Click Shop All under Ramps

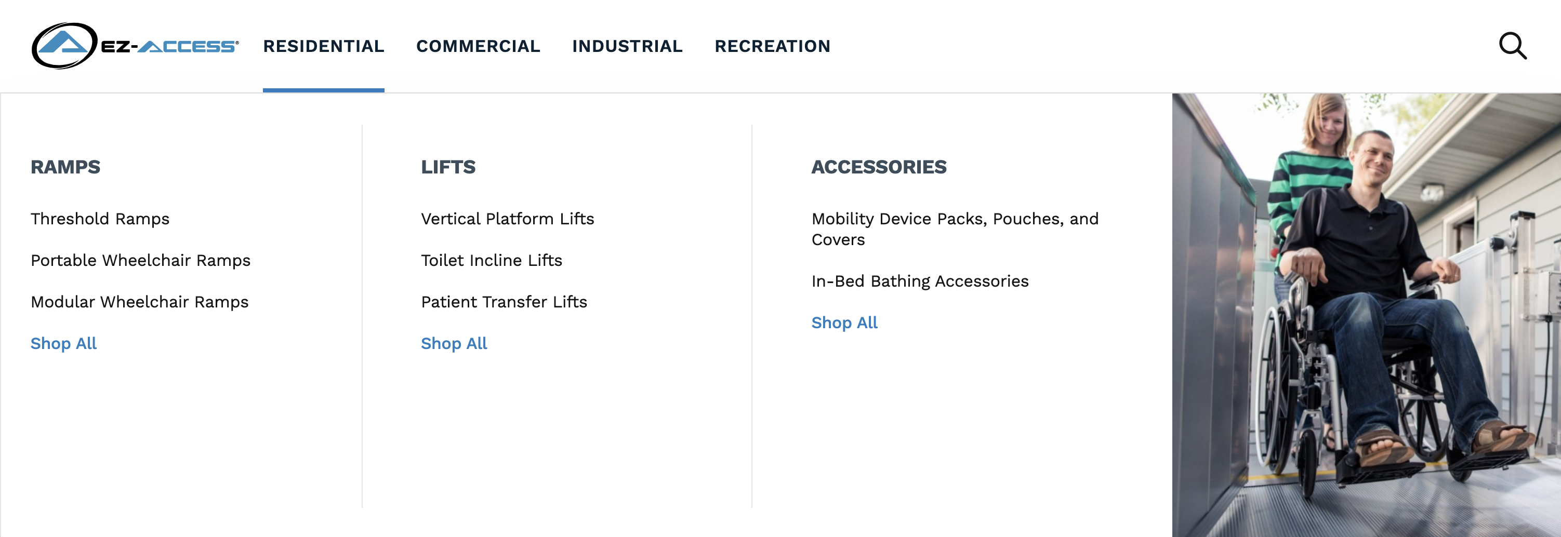63,343
